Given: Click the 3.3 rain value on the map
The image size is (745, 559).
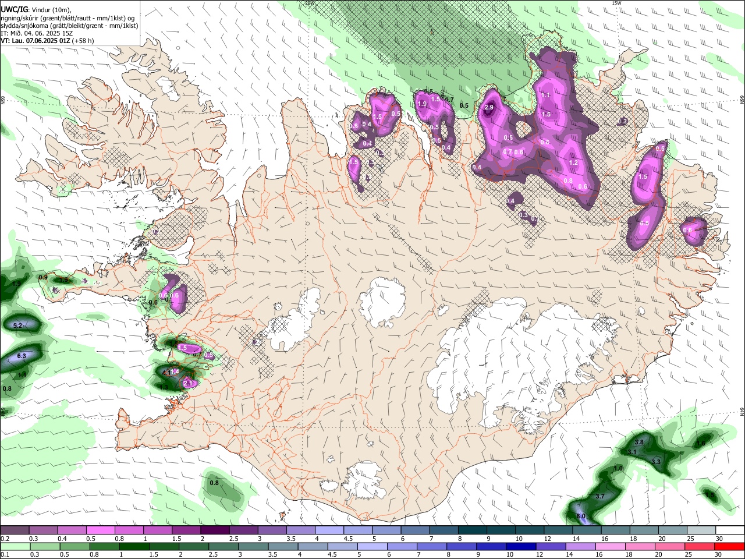Looking at the screenshot, I should pos(656,461).
